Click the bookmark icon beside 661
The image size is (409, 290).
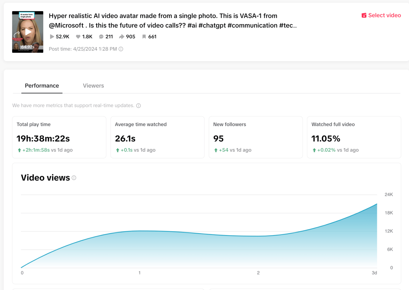tap(144, 37)
